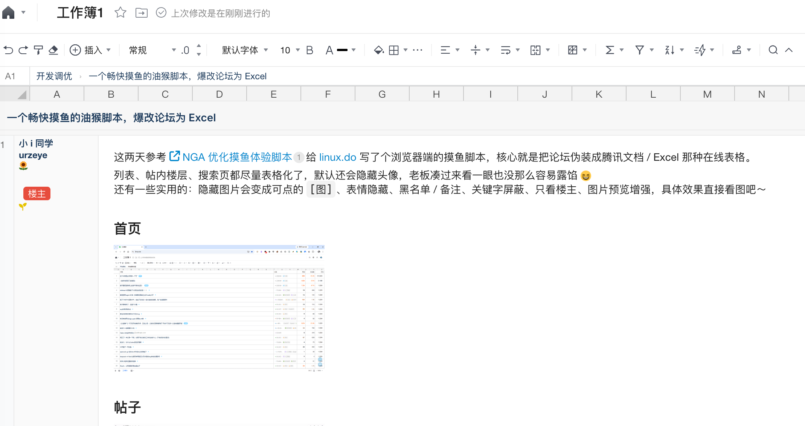Screen dimensions: 805x426
Task: Open the more options ellipsis in the toolbar
Action: tap(418, 50)
